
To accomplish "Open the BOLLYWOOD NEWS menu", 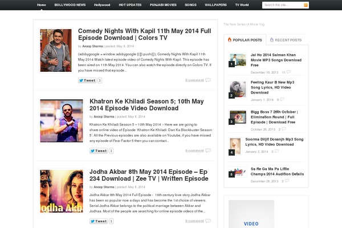I will [70, 5].
